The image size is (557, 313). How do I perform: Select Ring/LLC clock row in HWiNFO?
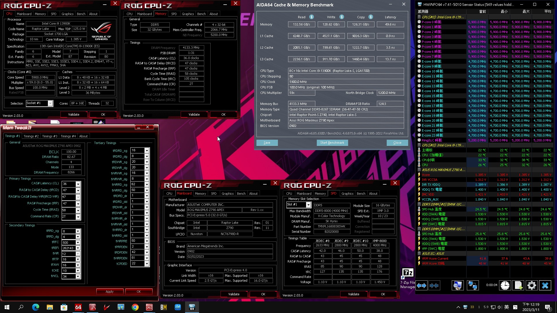click(485, 140)
